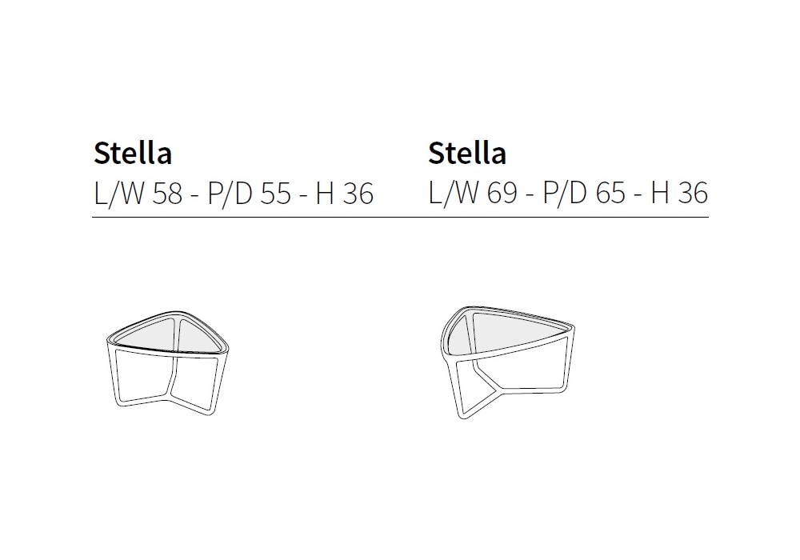Select the H 36 height under right Stella
This screenshot has height=560, width=800.
click(x=679, y=194)
